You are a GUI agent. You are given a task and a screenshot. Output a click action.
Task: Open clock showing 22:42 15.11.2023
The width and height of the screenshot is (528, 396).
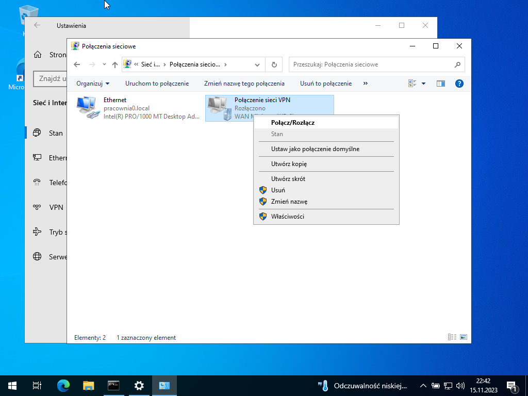(x=483, y=386)
